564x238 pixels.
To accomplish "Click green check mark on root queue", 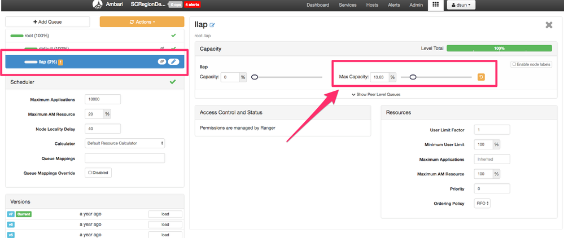I will [173, 36].
